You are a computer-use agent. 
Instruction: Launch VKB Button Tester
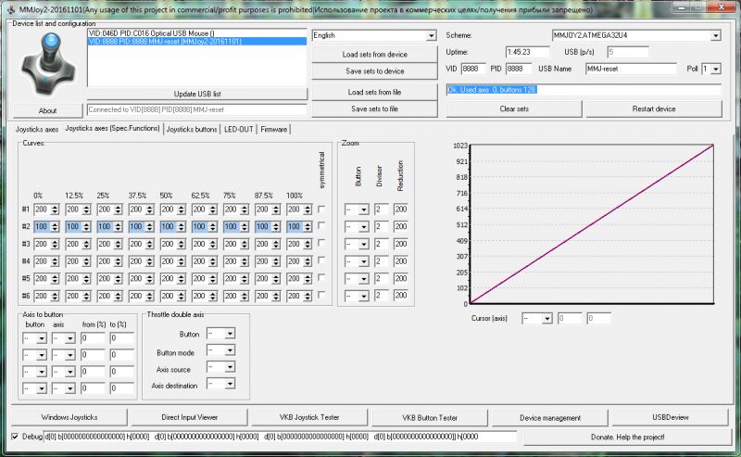pos(430,417)
